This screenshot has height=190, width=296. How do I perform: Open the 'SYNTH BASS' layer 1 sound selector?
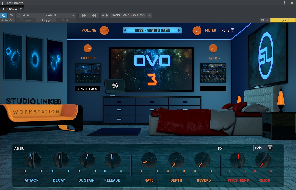(88, 89)
